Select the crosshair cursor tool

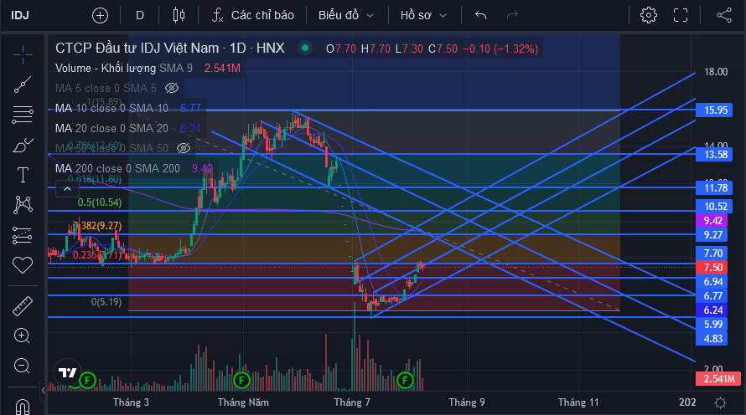(x=23, y=55)
